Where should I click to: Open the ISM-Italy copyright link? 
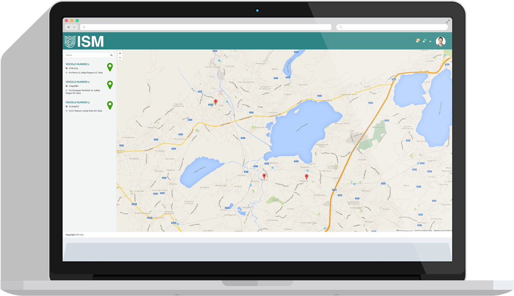(79, 234)
